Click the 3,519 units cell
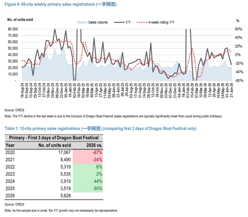 (65, 189)
